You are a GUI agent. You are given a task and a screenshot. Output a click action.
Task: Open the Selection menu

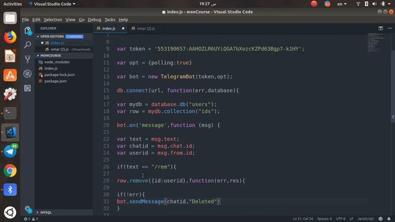coord(52,20)
